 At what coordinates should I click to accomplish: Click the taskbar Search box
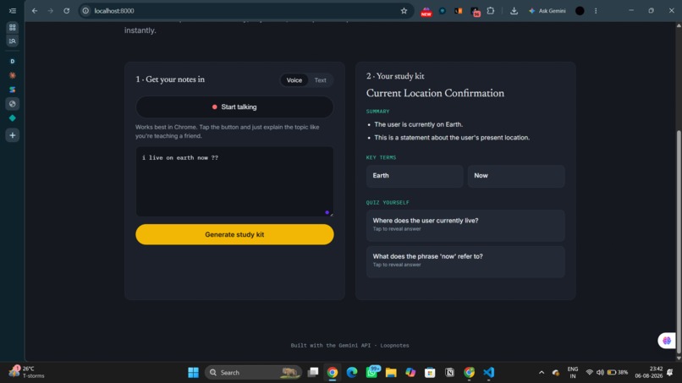253,372
